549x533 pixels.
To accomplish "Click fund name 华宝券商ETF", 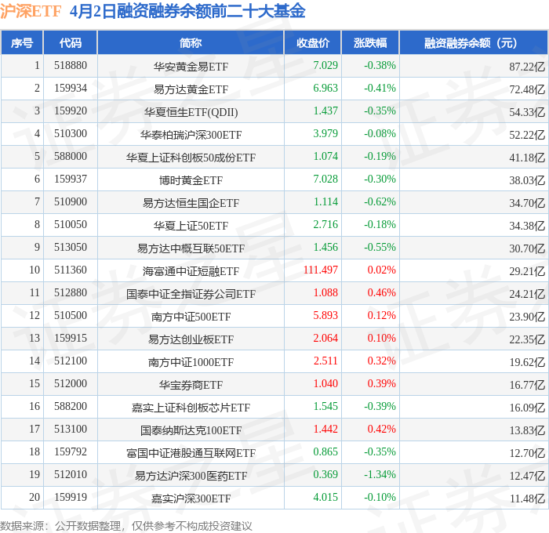I will pyautogui.click(x=191, y=385).
